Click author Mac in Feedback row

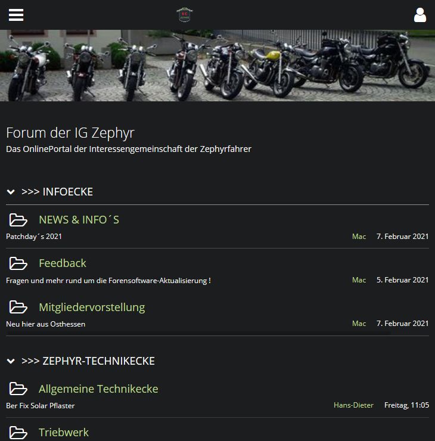pos(359,280)
